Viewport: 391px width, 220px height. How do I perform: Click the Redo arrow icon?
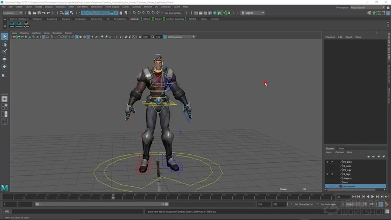click(x=49, y=13)
